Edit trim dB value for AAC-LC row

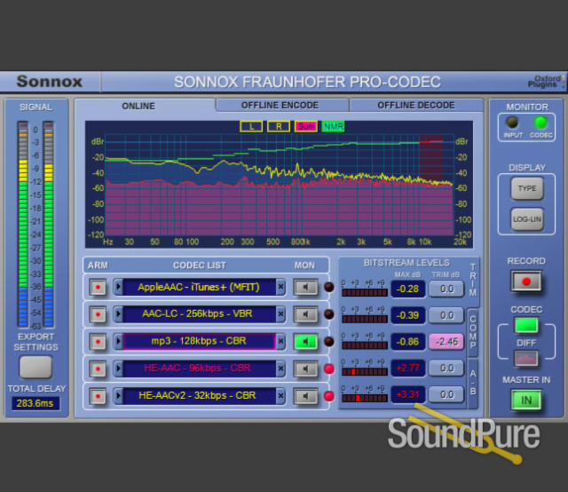(446, 315)
